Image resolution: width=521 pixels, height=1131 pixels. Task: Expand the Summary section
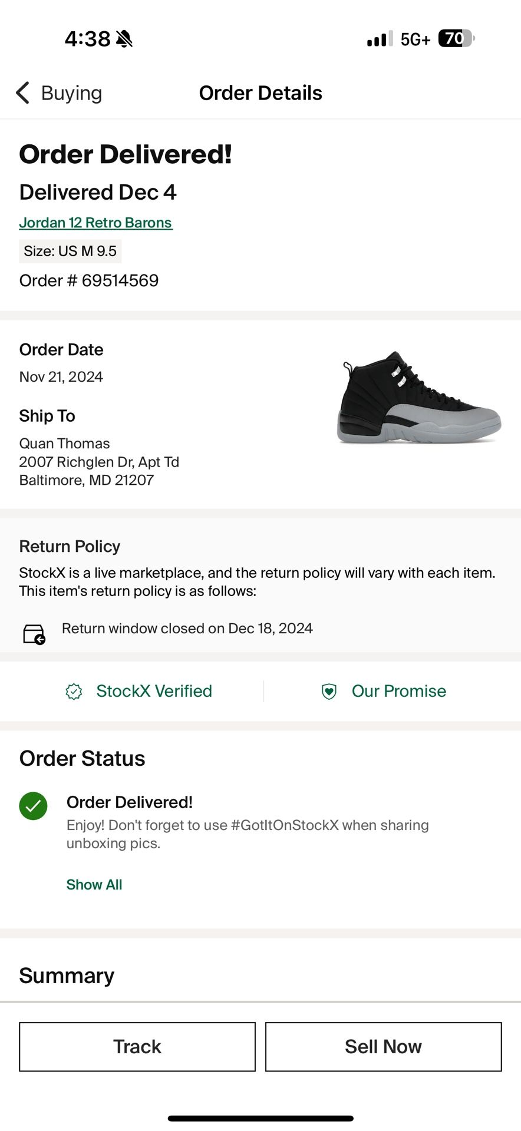(x=67, y=975)
